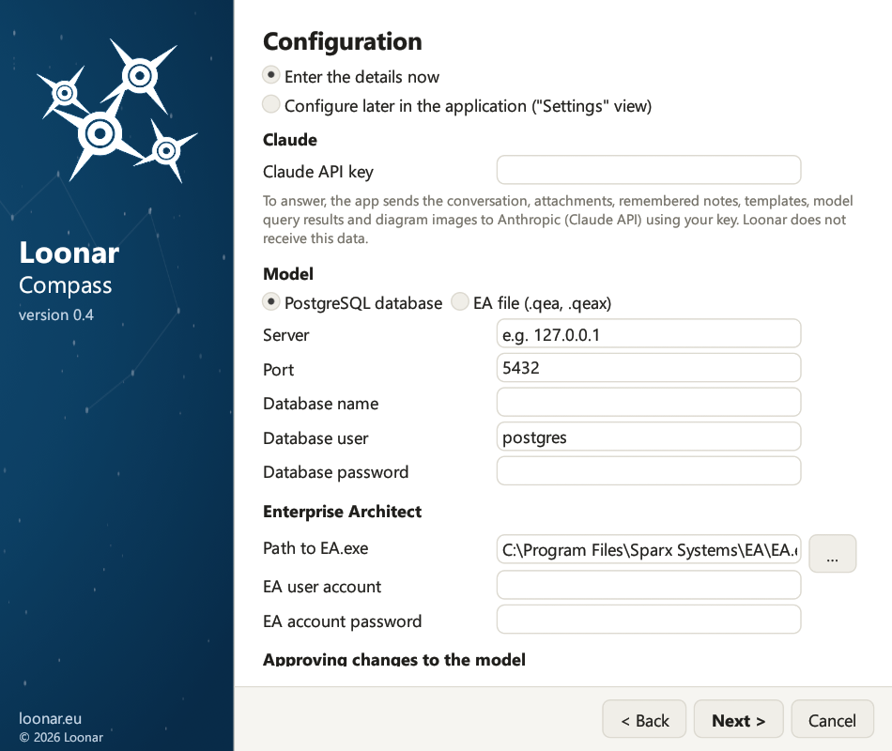Click the Claude API key field

(649, 170)
